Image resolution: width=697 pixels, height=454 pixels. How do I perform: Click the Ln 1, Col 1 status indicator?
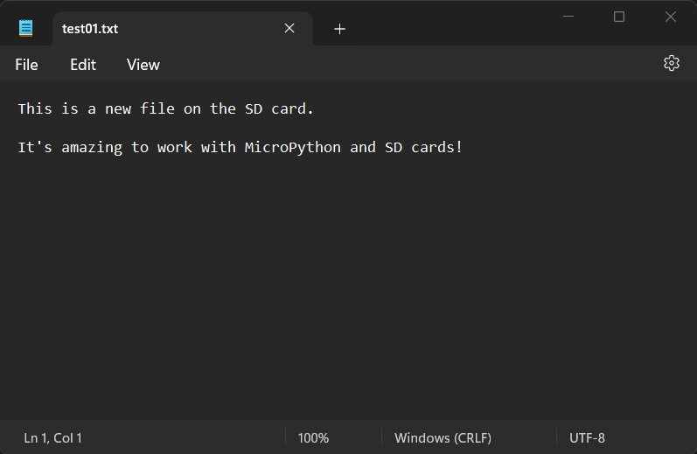coord(52,438)
